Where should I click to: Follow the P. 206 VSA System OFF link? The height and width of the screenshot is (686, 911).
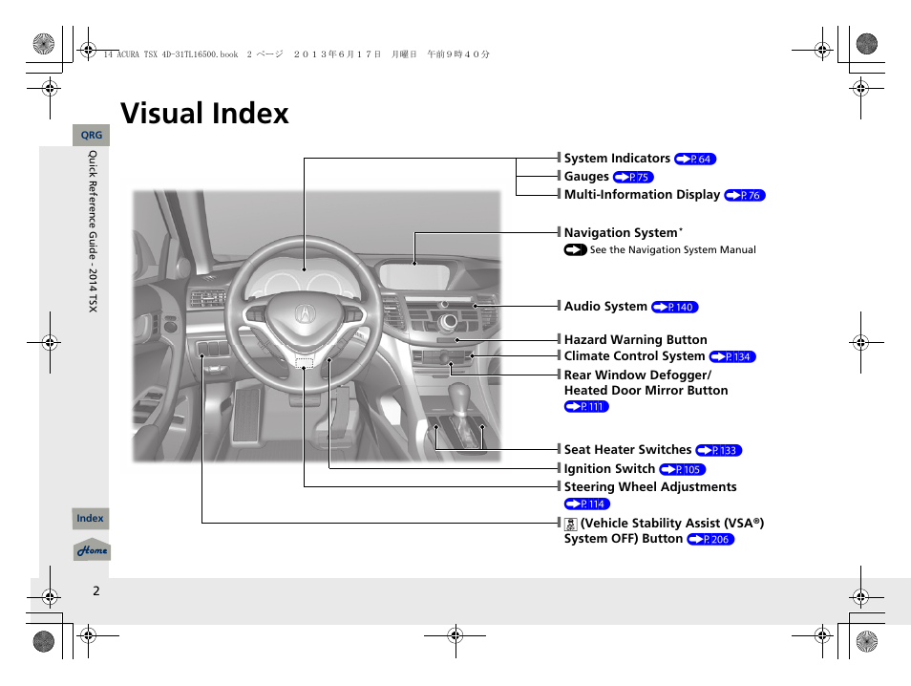click(710, 540)
